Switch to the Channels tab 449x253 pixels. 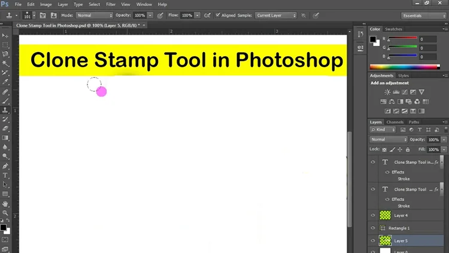395,122
